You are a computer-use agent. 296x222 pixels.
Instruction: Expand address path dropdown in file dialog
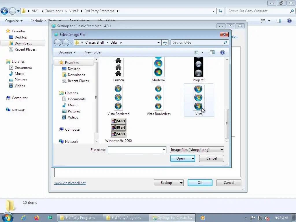(x=158, y=42)
